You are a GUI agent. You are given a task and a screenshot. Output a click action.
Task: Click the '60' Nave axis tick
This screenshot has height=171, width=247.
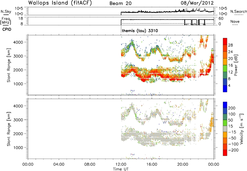coord(221,19)
